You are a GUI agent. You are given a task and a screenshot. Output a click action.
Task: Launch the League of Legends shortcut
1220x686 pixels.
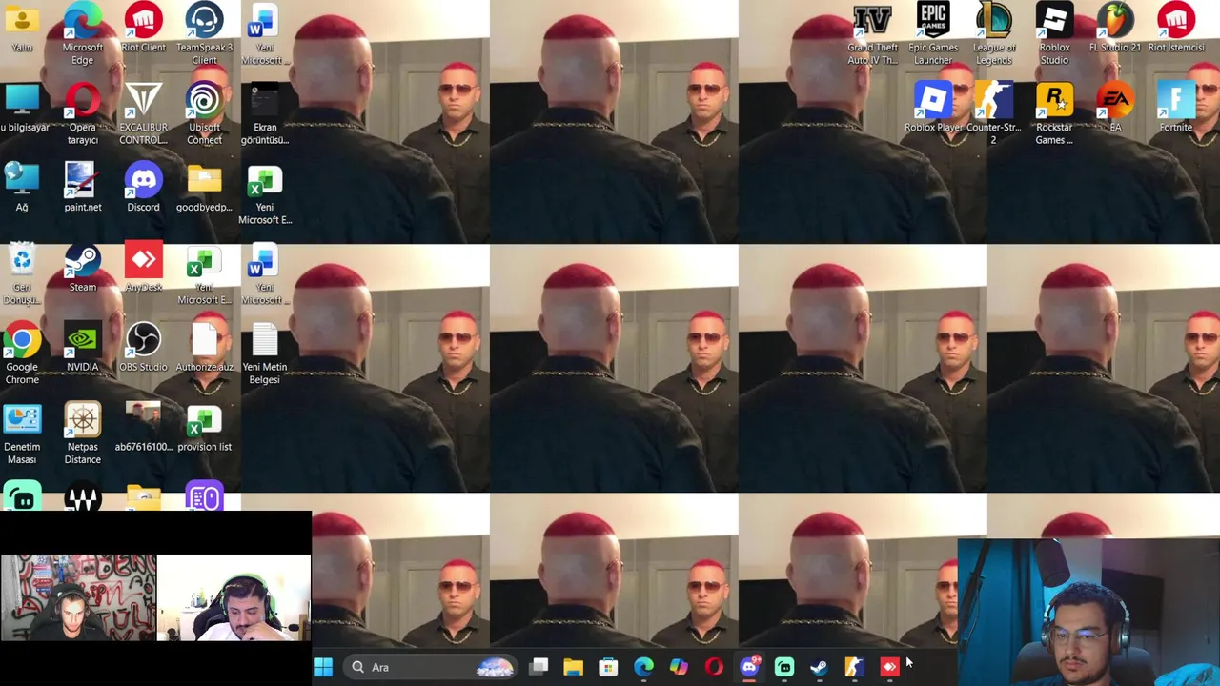tap(994, 34)
